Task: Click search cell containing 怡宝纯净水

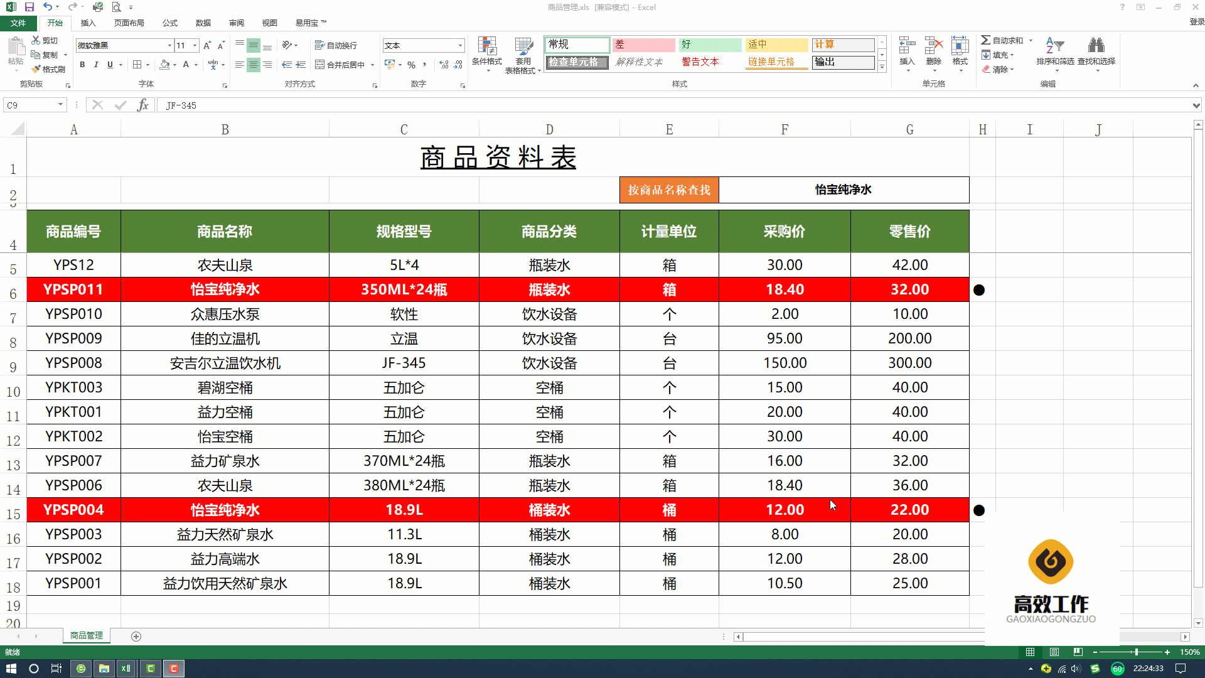Action: click(843, 190)
